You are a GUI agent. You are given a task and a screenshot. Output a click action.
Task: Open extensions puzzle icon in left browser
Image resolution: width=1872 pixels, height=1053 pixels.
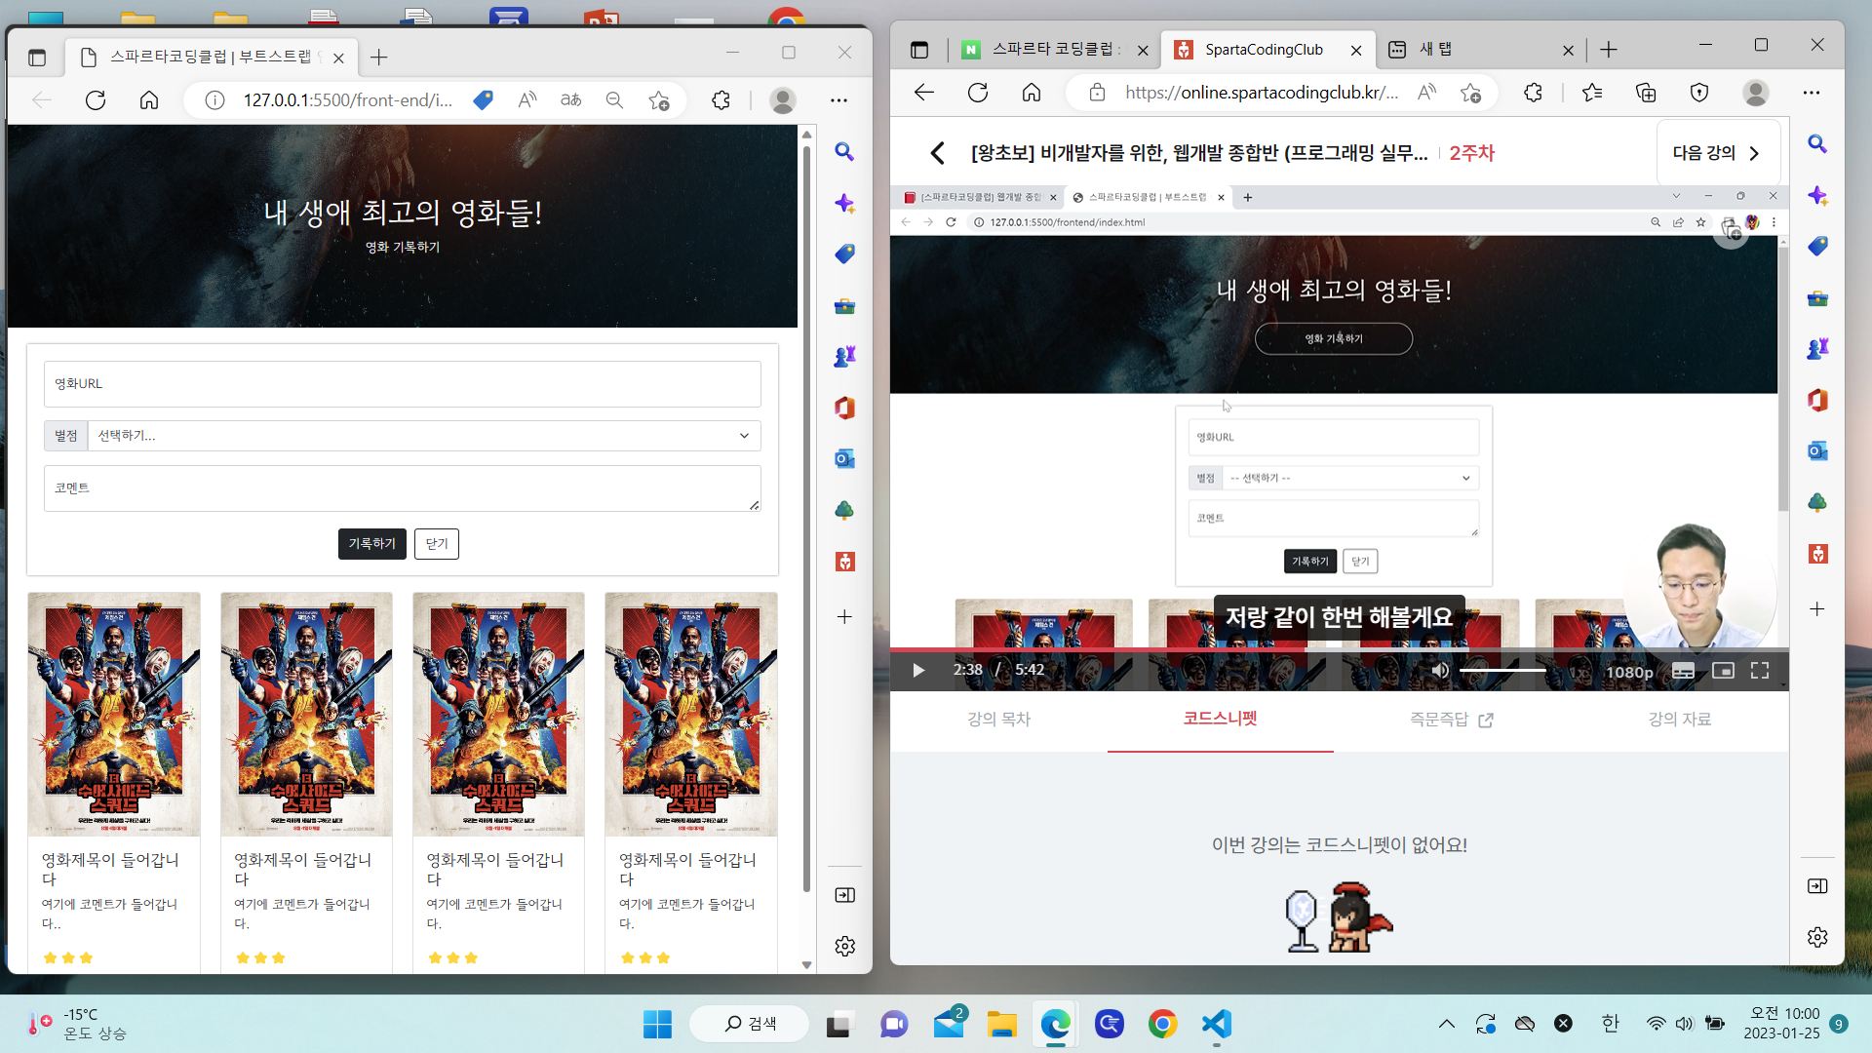point(721,100)
